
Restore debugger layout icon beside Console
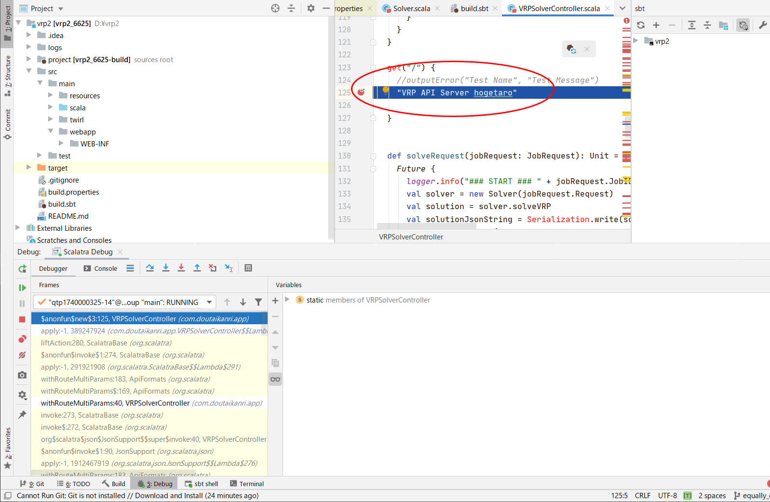130,268
